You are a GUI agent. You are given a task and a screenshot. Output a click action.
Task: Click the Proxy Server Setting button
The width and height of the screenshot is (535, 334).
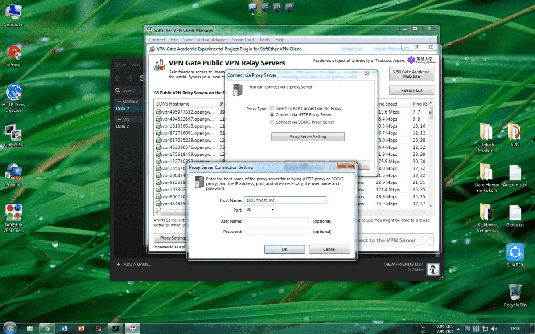point(308,137)
